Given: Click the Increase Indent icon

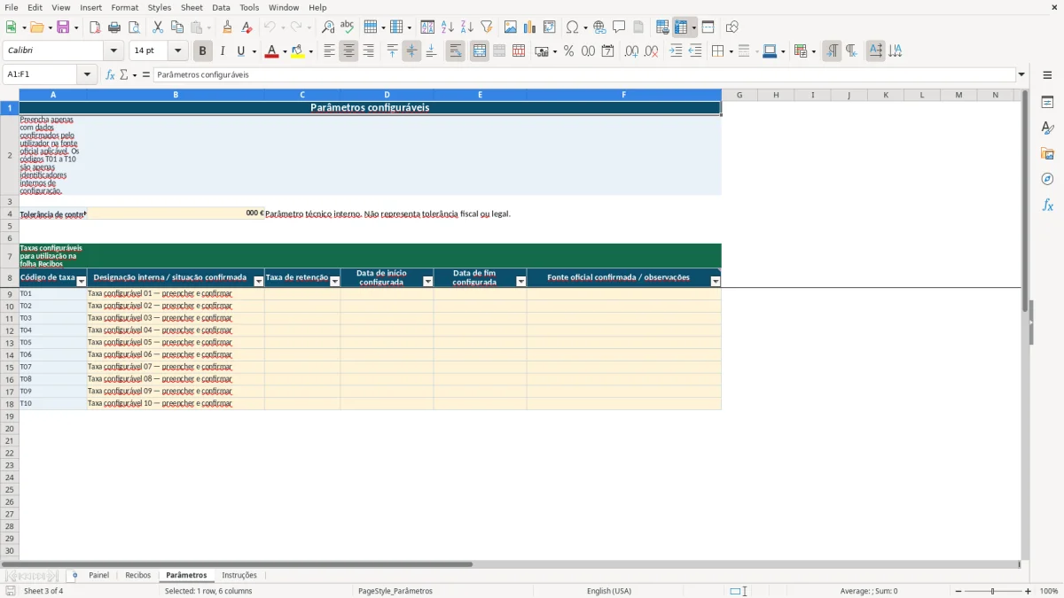Looking at the screenshot, I should [x=676, y=51].
